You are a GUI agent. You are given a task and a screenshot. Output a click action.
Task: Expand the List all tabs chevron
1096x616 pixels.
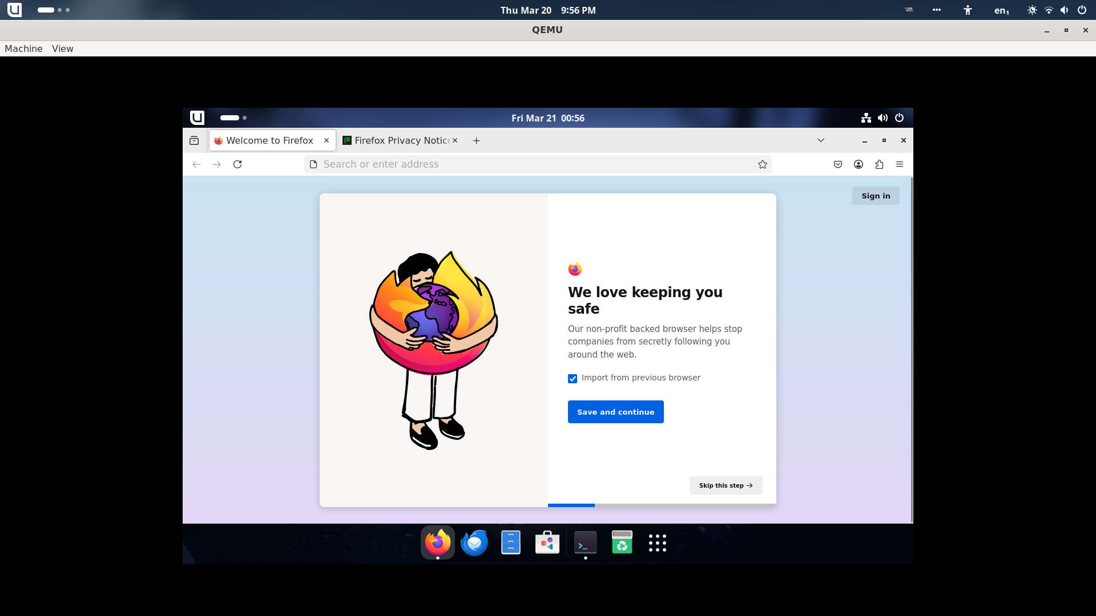tap(820, 140)
